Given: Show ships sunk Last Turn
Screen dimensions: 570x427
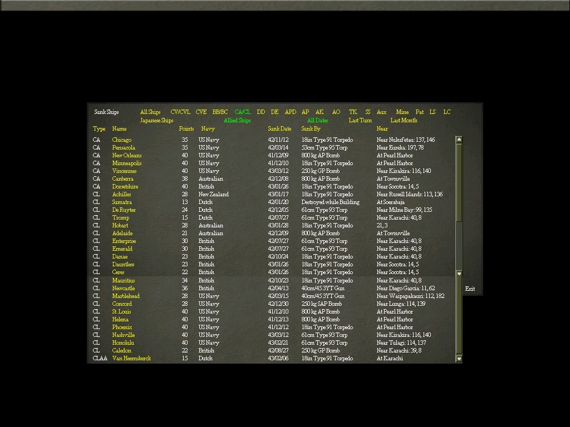Looking at the screenshot, I should point(360,120).
